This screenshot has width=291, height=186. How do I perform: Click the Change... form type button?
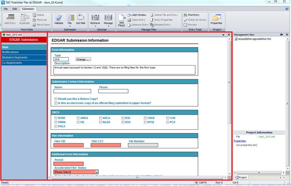(x=83, y=59)
